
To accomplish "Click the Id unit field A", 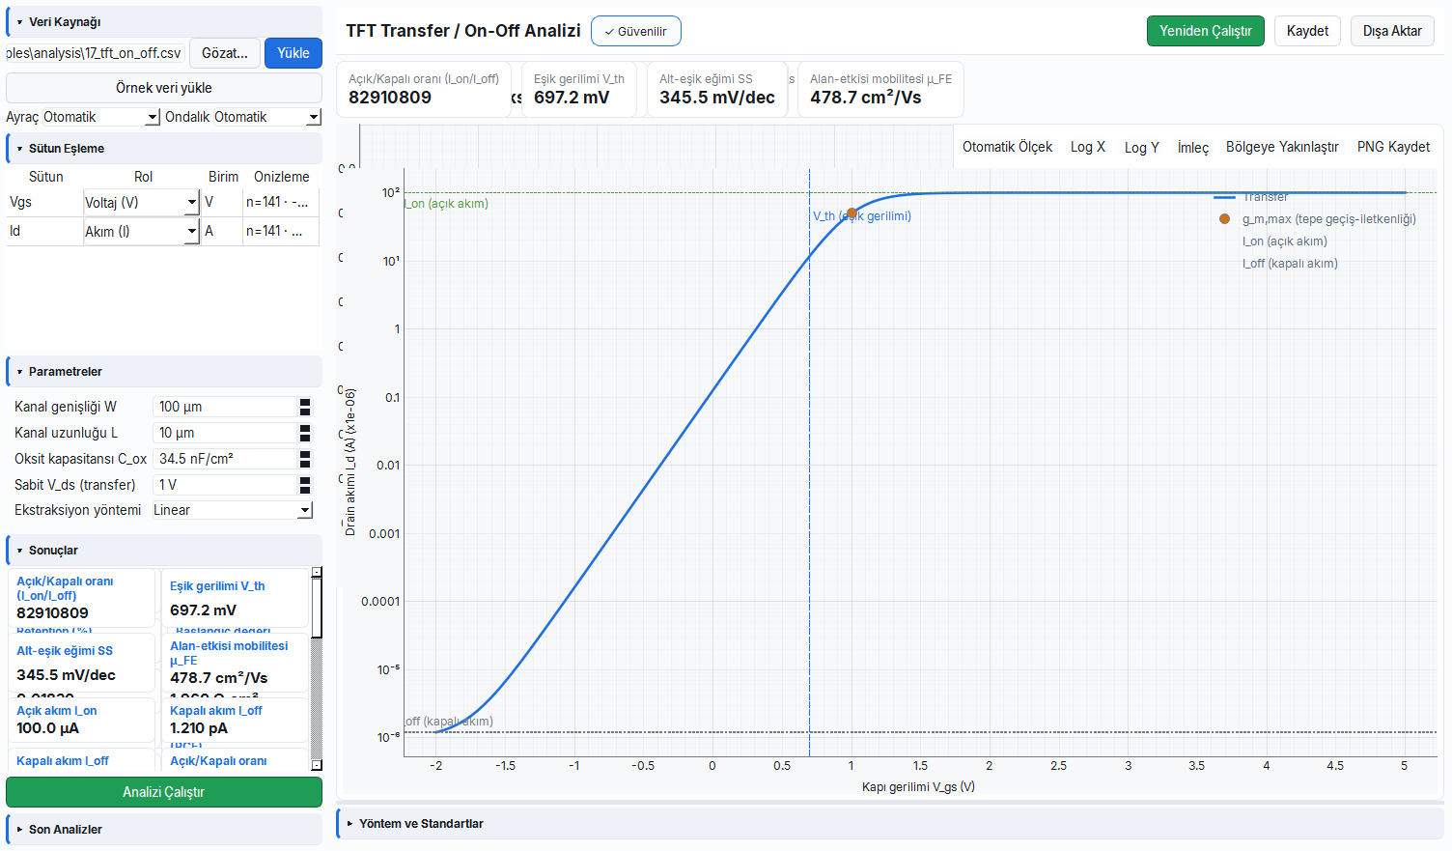I will [221, 231].
